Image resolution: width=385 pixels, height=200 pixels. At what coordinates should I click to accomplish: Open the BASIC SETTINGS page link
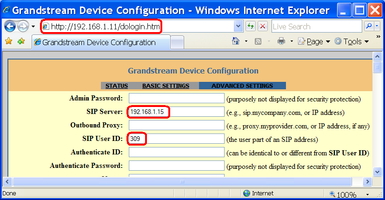pyautogui.click(x=166, y=86)
